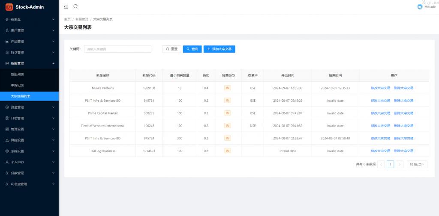The height and width of the screenshot is (216, 439).
Task: Open the 10 条/页 page size dropdown
Action: click(x=417, y=164)
